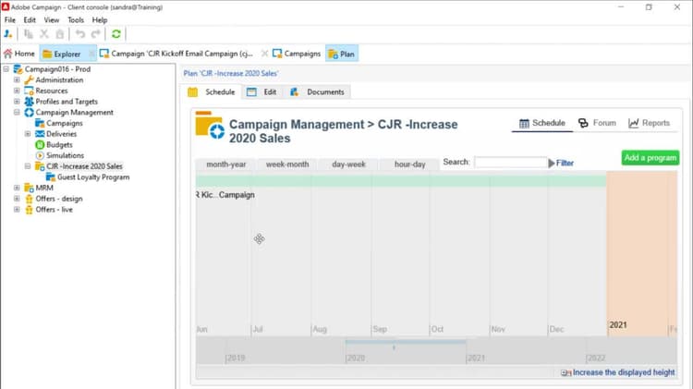Select the month-year zoom button
This screenshot has width=693, height=389.
[x=225, y=164]
